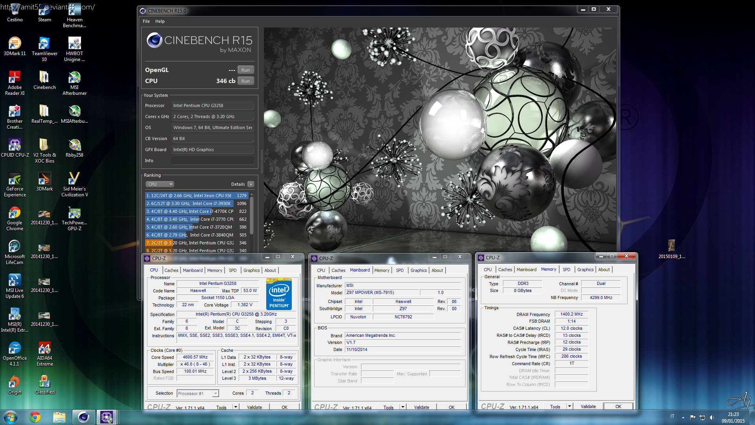Launch Steam from the desktop
The height and width of the screenshot is (425, 755).
tap(44, 12)
